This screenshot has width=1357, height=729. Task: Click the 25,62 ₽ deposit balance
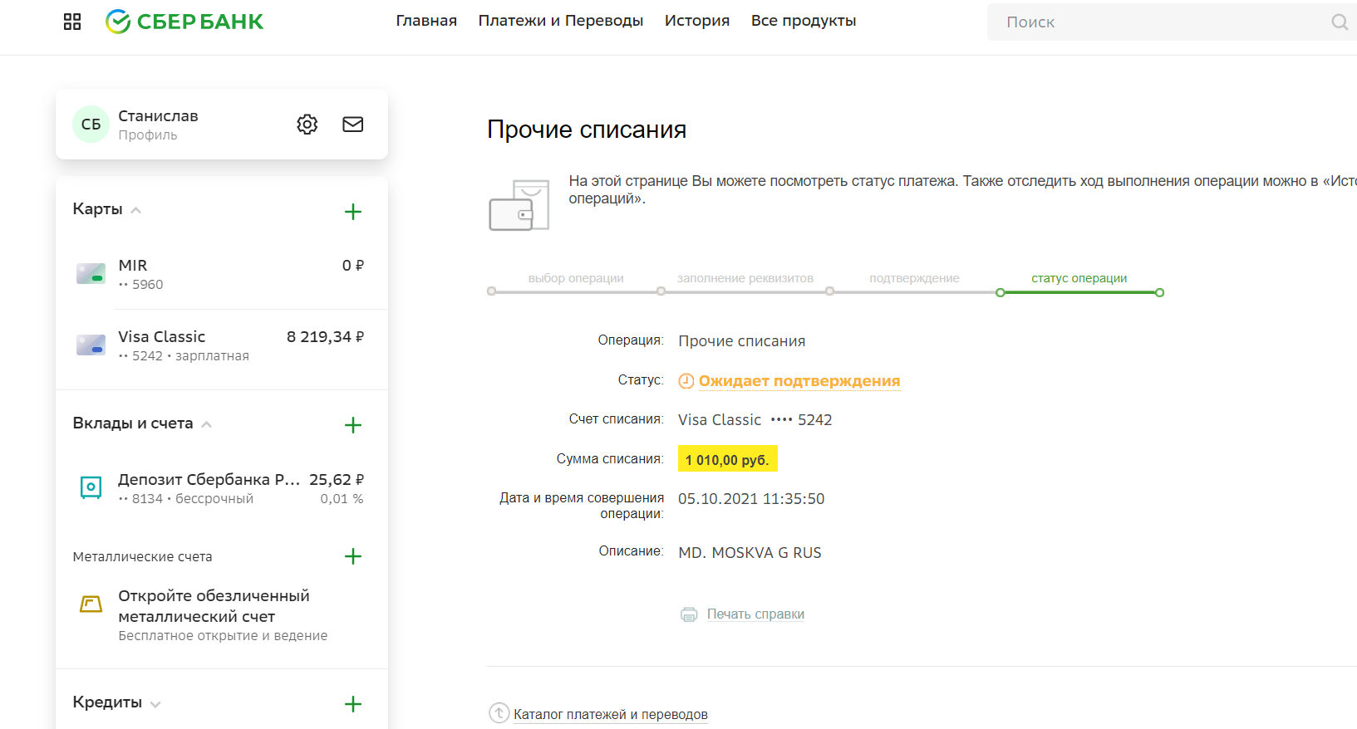click(x=337, y=479)
